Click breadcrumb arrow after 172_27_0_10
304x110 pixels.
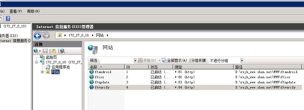[92, 35]
